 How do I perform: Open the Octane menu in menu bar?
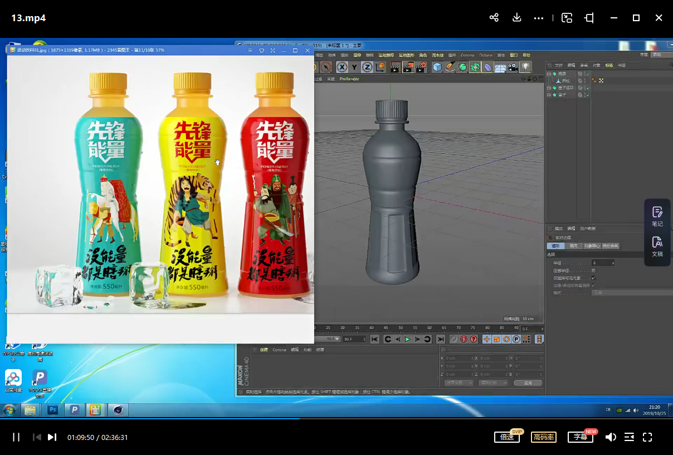click(x=486, y=55)
